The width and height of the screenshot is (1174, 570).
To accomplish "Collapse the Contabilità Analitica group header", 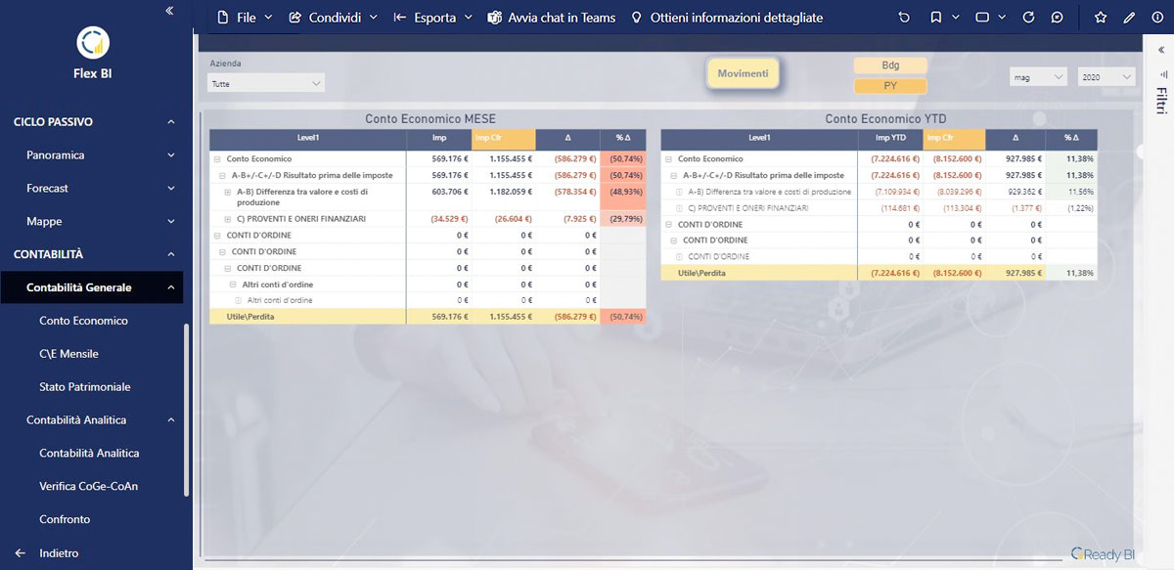I will [171, 420].
